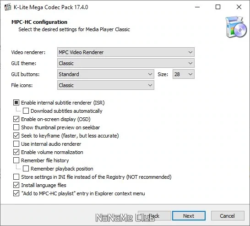Image resolution: width=250 pixels, height=226 pixels.
Task: Click the 'K-Lite Mega Codec Pack 17.4.0' title
Action: coord(51,7)
